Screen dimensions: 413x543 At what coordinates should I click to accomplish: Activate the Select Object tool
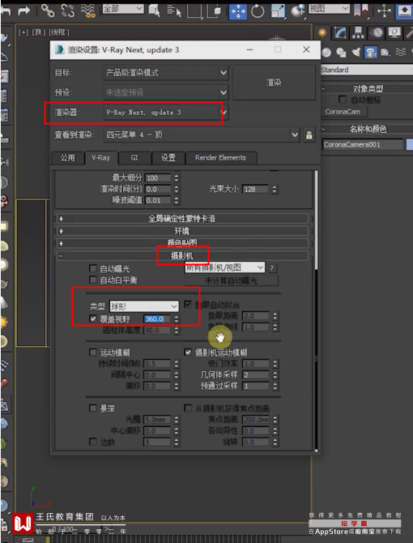point(155,11)
